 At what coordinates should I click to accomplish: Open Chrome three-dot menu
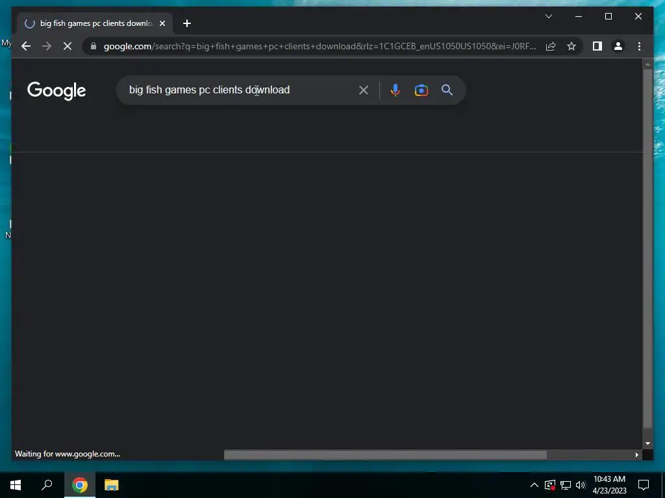coord(639,46)
